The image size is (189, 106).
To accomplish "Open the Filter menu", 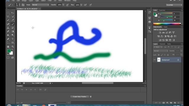I will click(50, 1).
